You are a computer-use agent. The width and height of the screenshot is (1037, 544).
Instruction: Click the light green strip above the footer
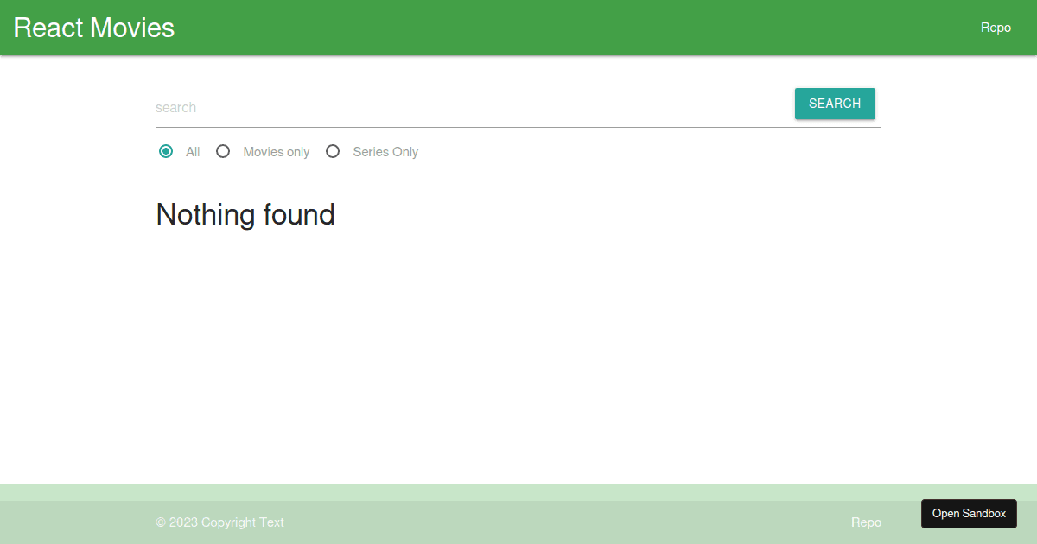coord(518,492)
